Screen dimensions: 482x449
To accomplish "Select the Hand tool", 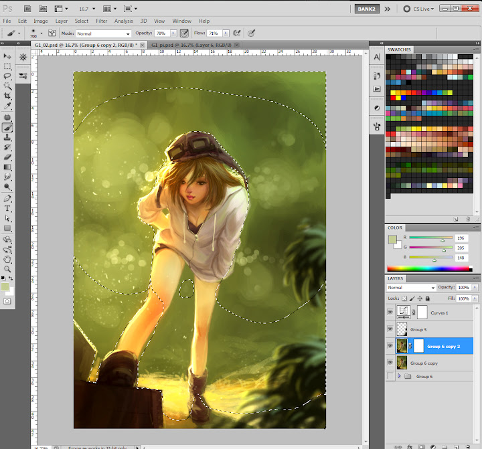I will coord(7,260).
